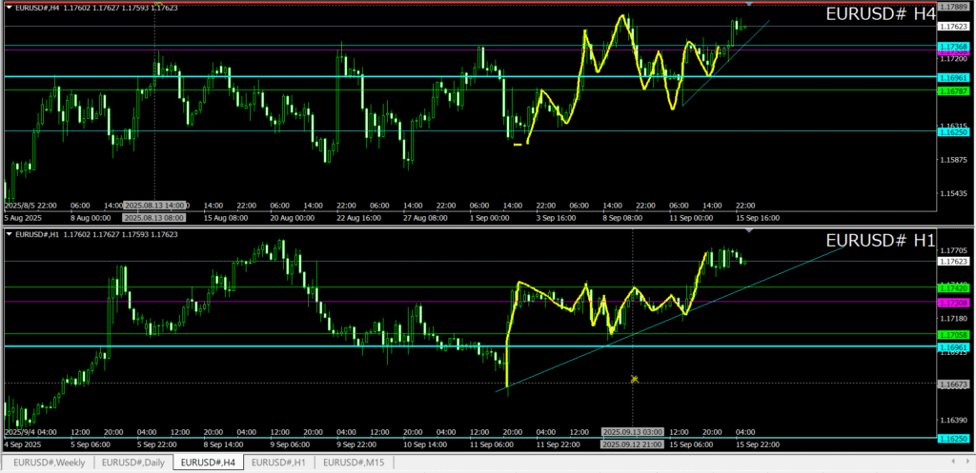Click the 1.15435 price scale value
Image resolution: width=976 pixels, height=473 pixels.
(954, 193)
